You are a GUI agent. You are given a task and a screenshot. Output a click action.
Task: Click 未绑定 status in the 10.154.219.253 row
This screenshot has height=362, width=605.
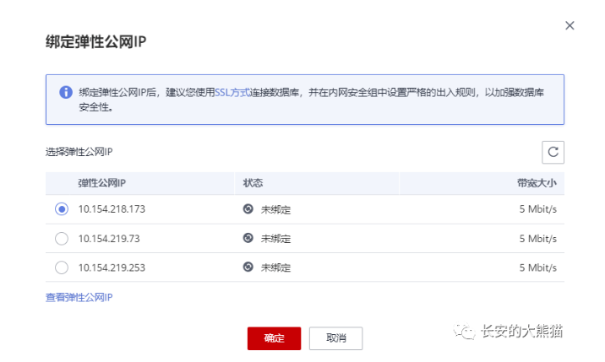click(275, 268)
